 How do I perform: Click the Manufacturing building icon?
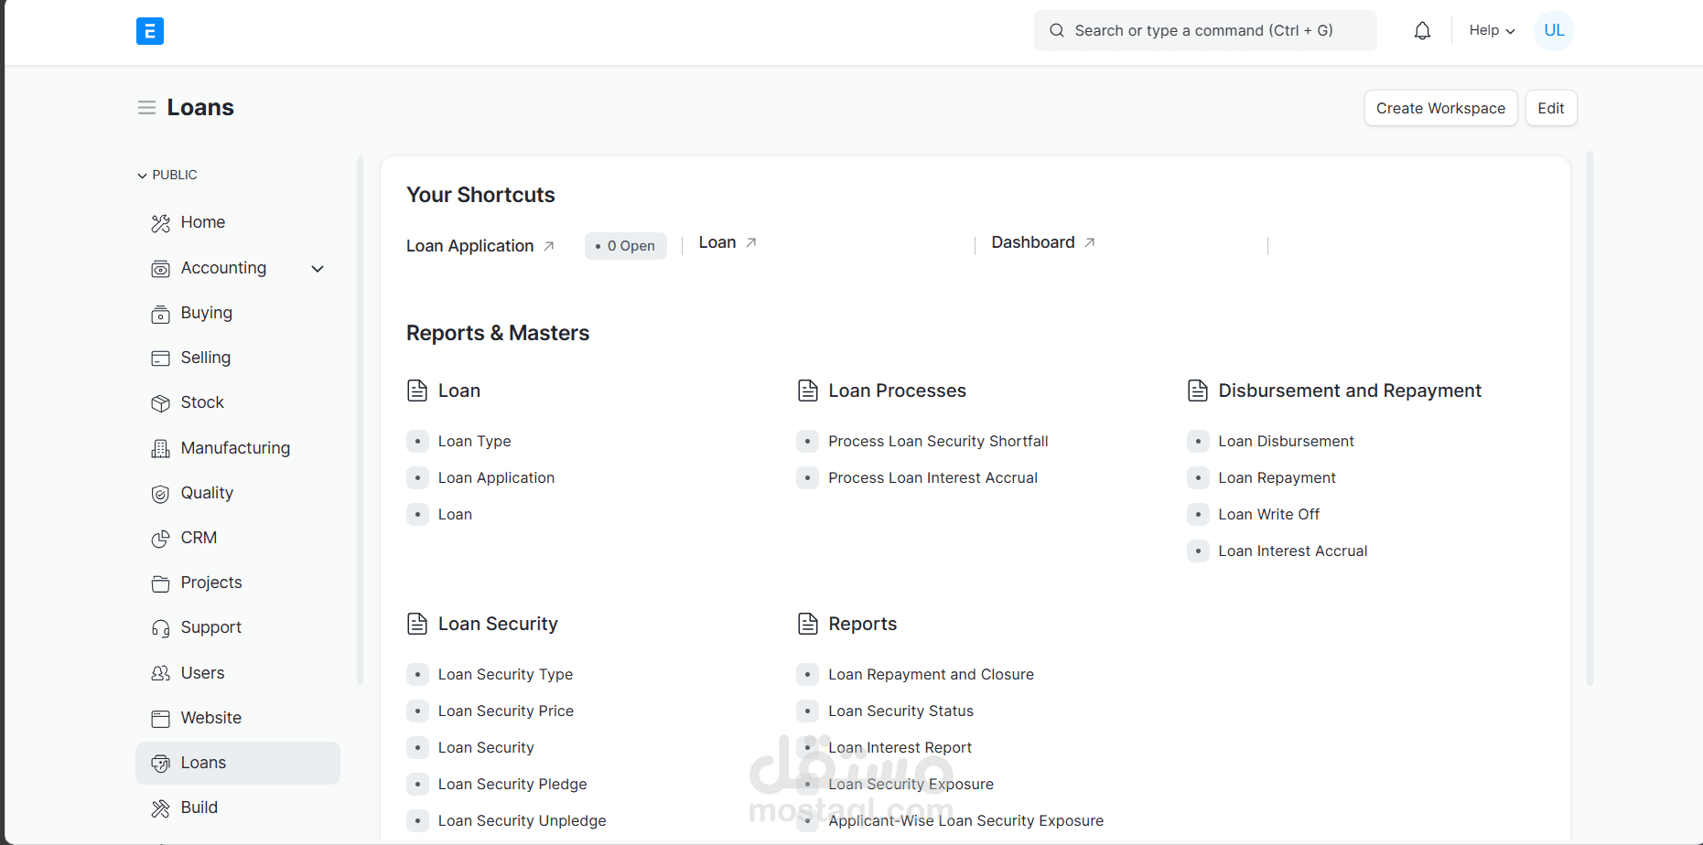pos(160,448)
